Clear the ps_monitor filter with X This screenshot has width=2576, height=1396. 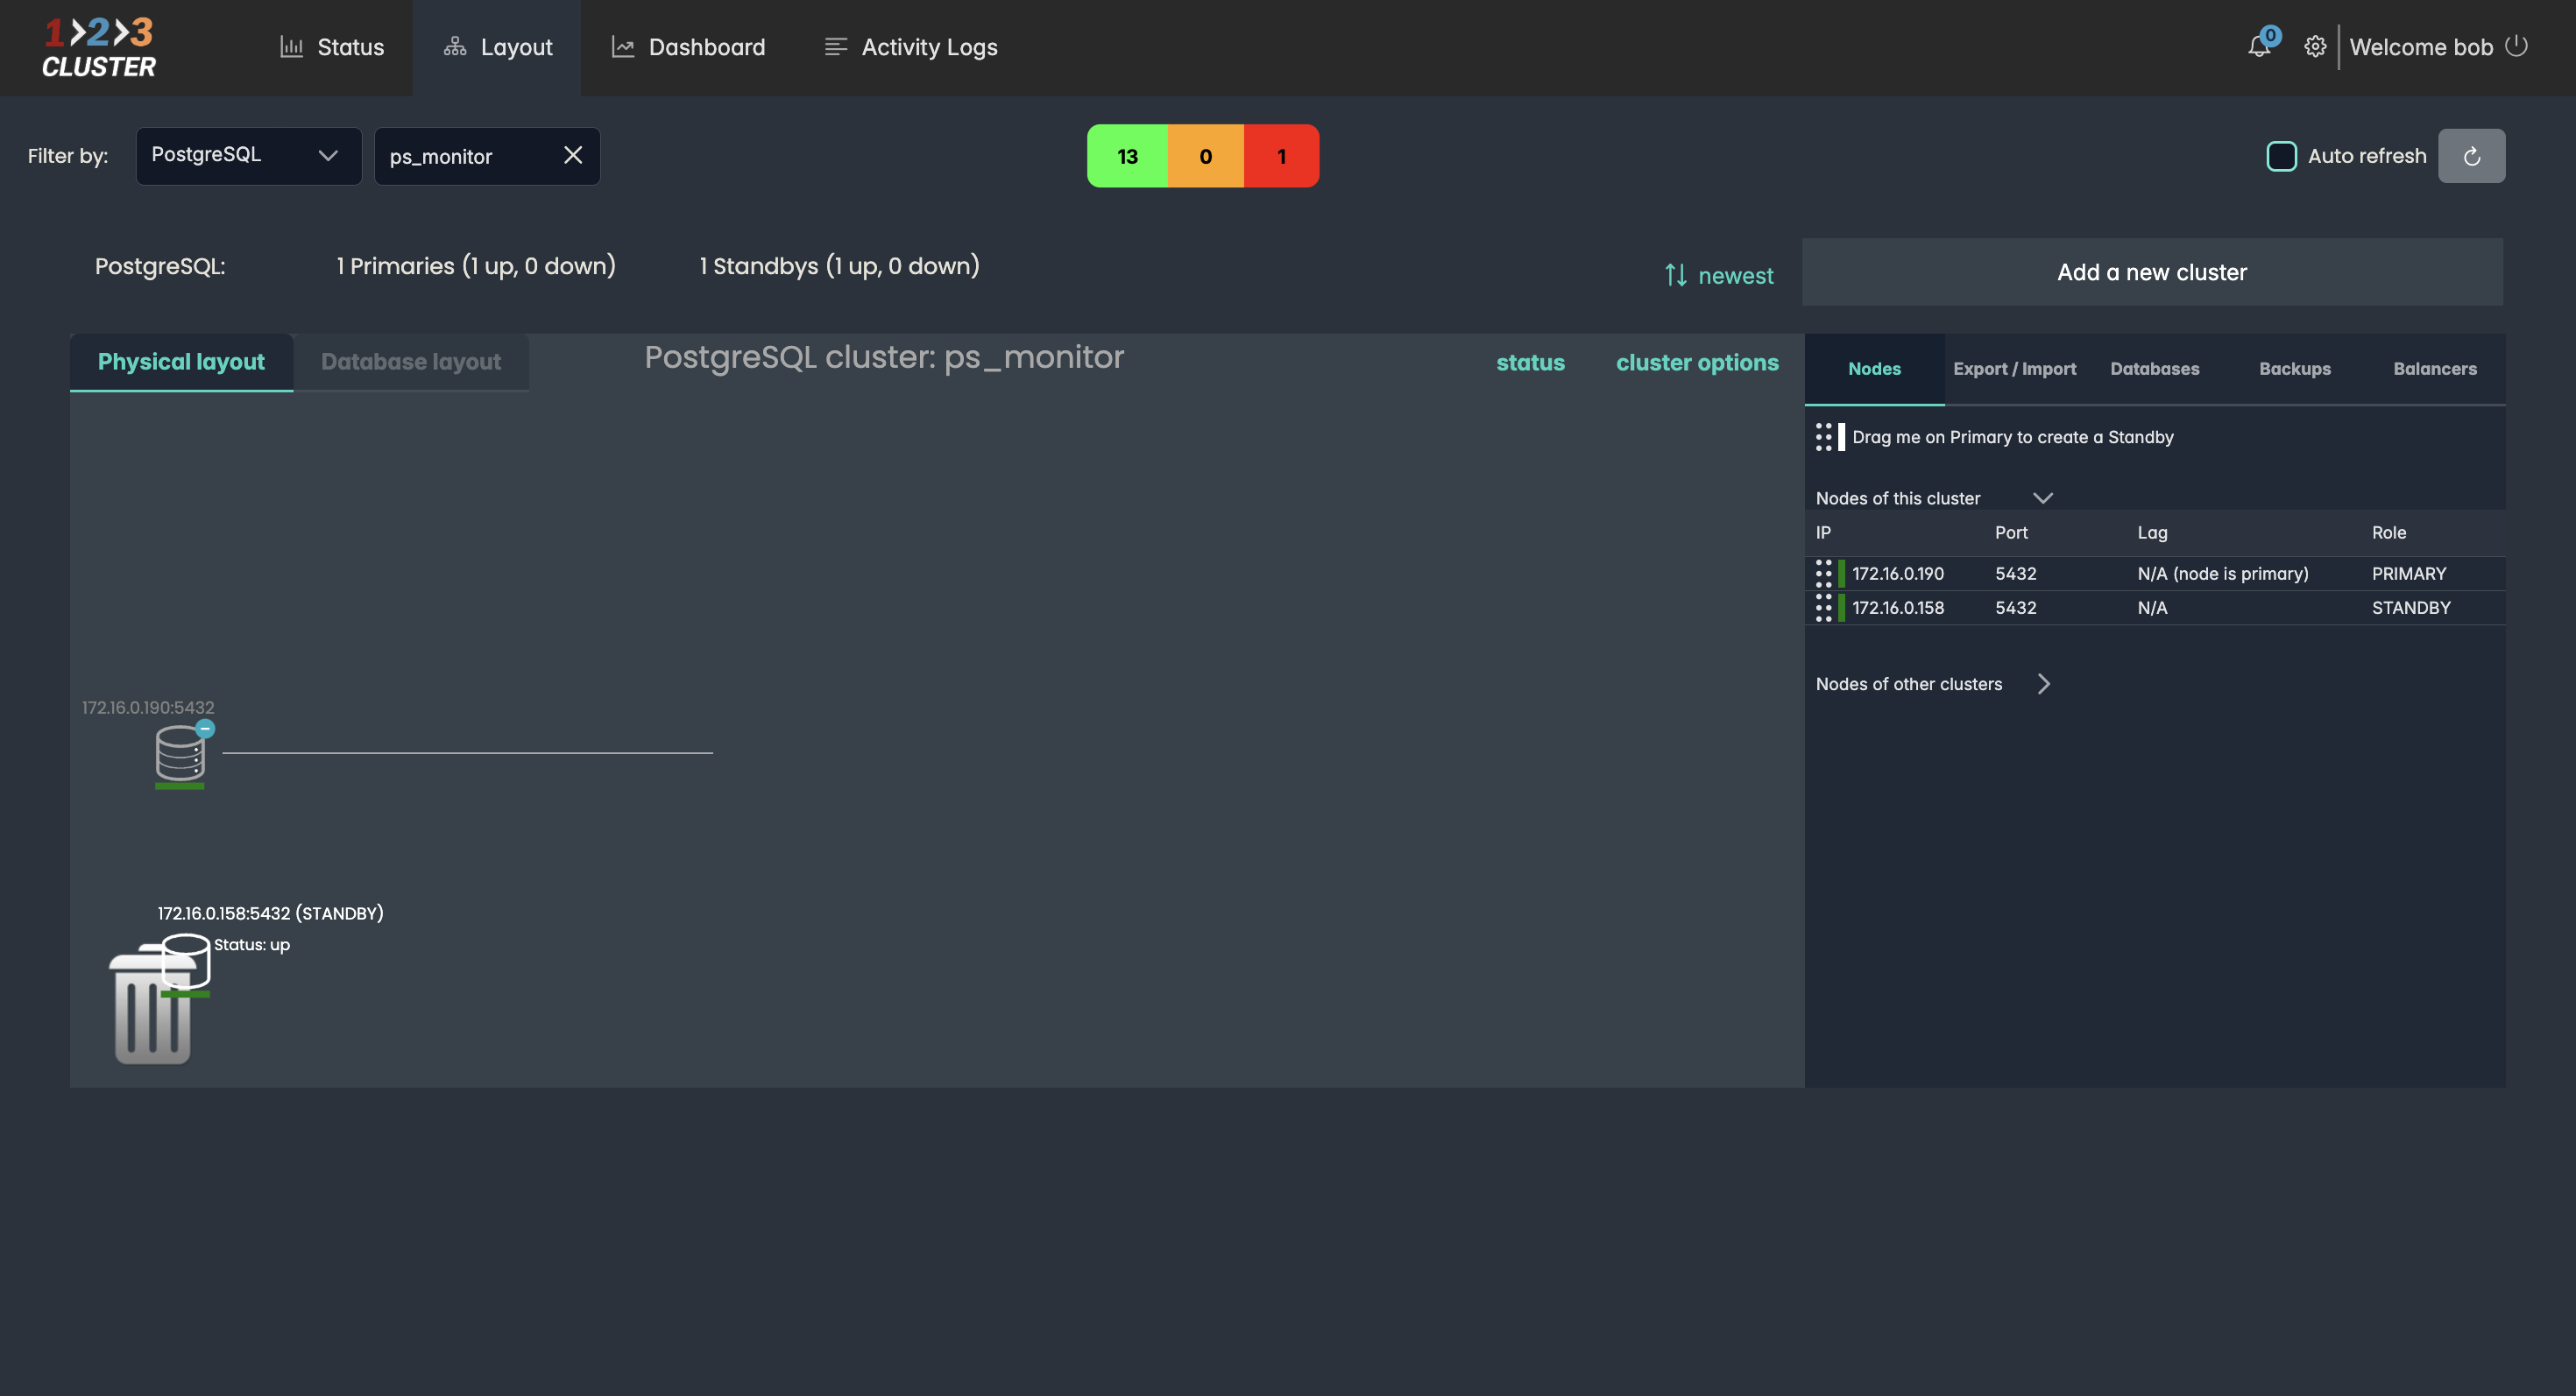pos(573,155)
